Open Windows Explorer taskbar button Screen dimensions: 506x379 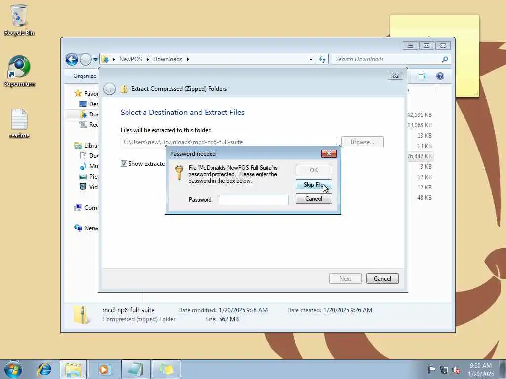click(x=73, y=369)
